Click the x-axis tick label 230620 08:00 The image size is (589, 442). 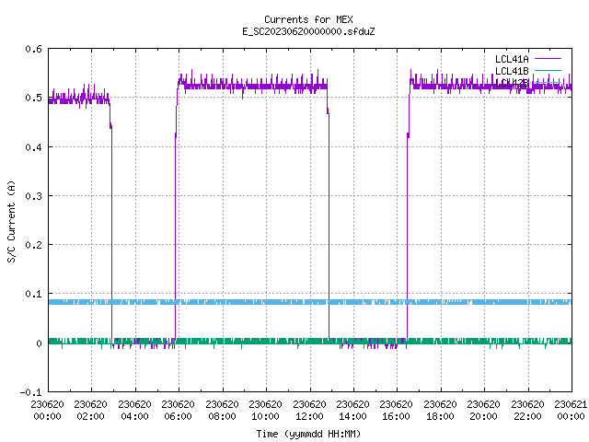[x=223, y=411]
